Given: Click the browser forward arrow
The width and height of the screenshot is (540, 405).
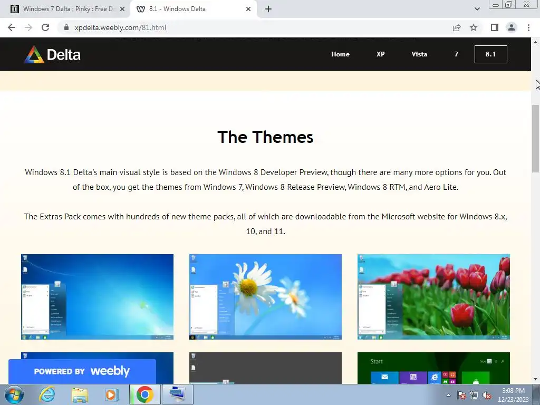Looking at the screenshot, I should click(x=28, y=27).
